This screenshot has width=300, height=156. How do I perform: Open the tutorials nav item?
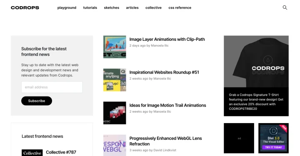[x=90, y=7]
